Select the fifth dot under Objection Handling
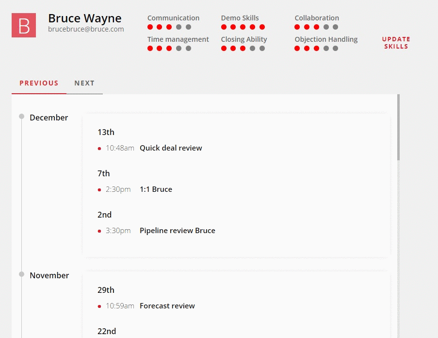Viewport: 438px width, 338px height. (336, 49)
